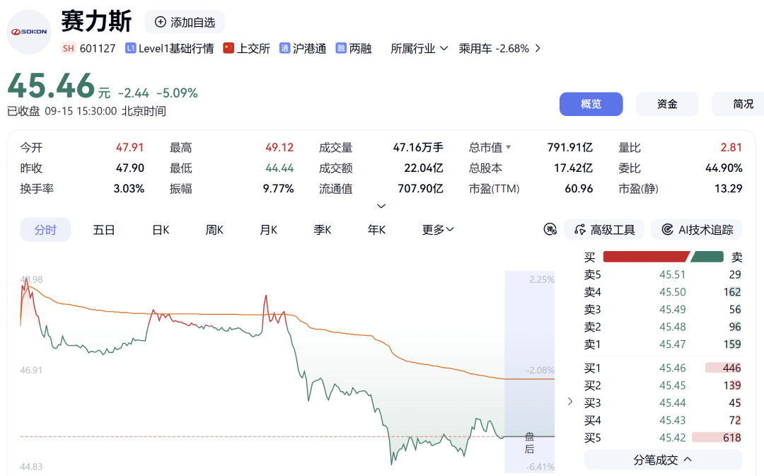This screenshot has height=476, width=764.
Task: Click the 成交量 value 47.16万手
Action: tap(418, 148)
